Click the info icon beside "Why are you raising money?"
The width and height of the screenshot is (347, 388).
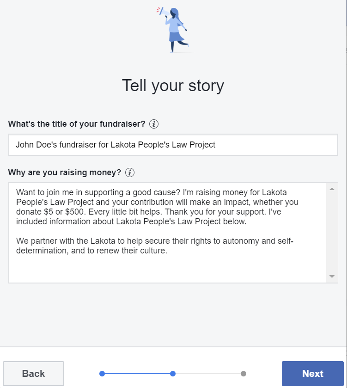tap(130, 172)
